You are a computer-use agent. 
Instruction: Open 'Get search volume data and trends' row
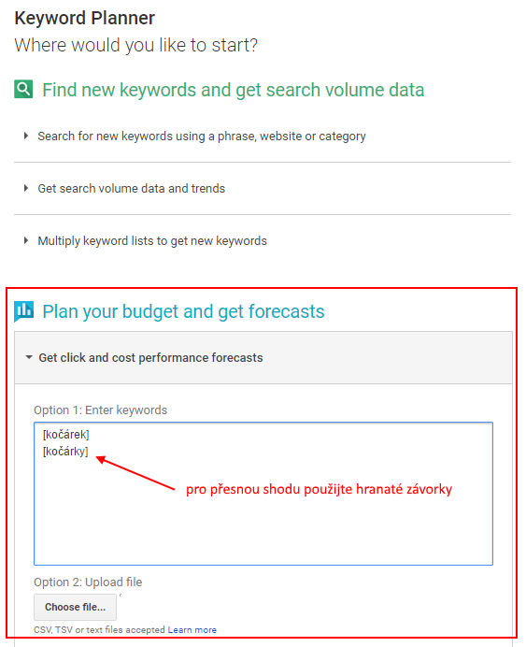click(x=263, y=189)
